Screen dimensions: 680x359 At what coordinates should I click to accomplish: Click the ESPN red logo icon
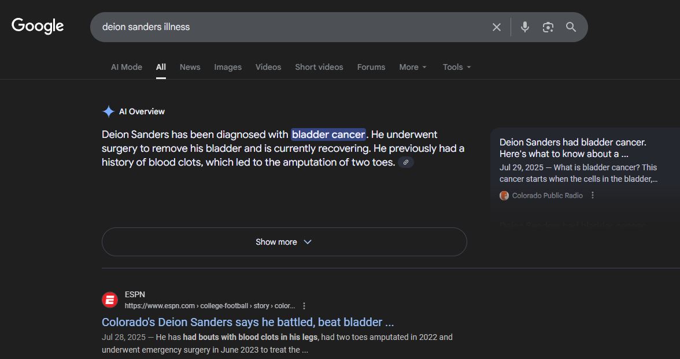click(110, 300)
